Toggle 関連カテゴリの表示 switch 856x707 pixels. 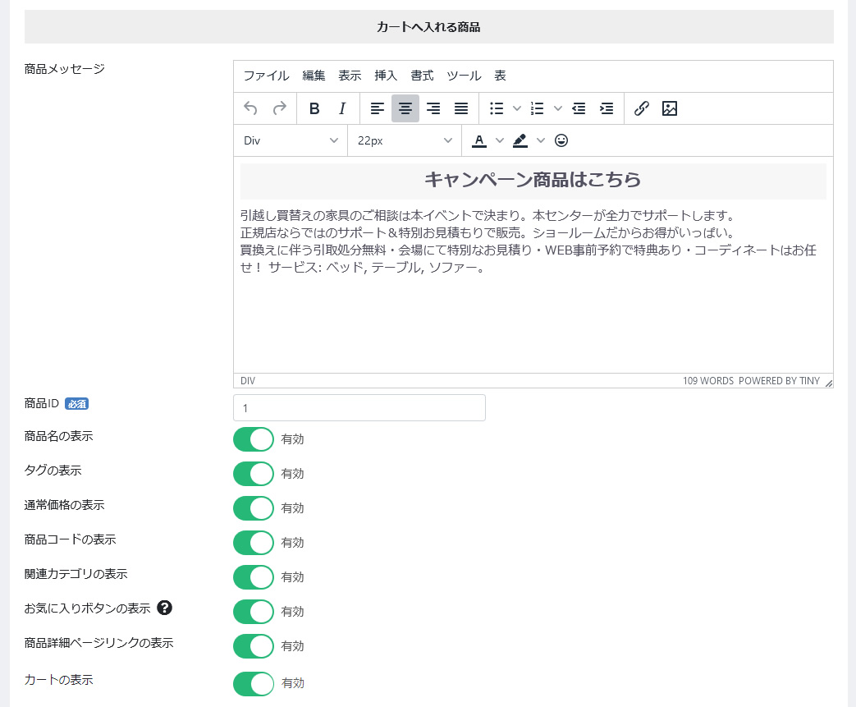[x=254, y=577]
